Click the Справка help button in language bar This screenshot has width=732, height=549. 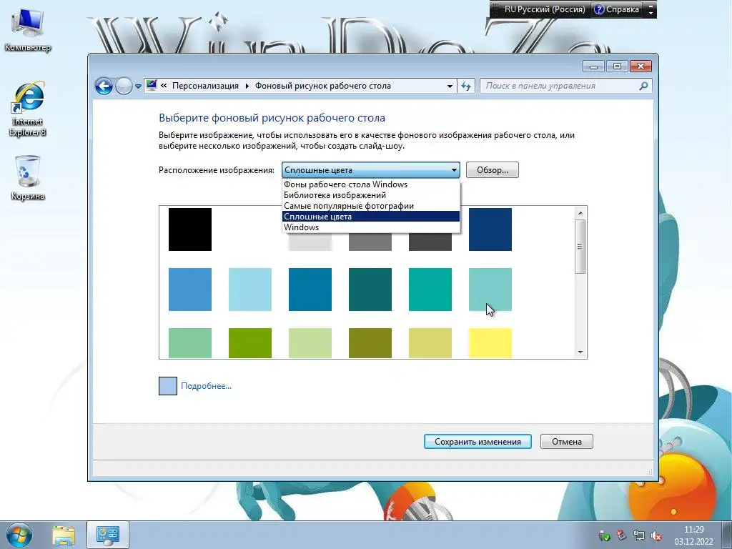[x=616, y=9]
